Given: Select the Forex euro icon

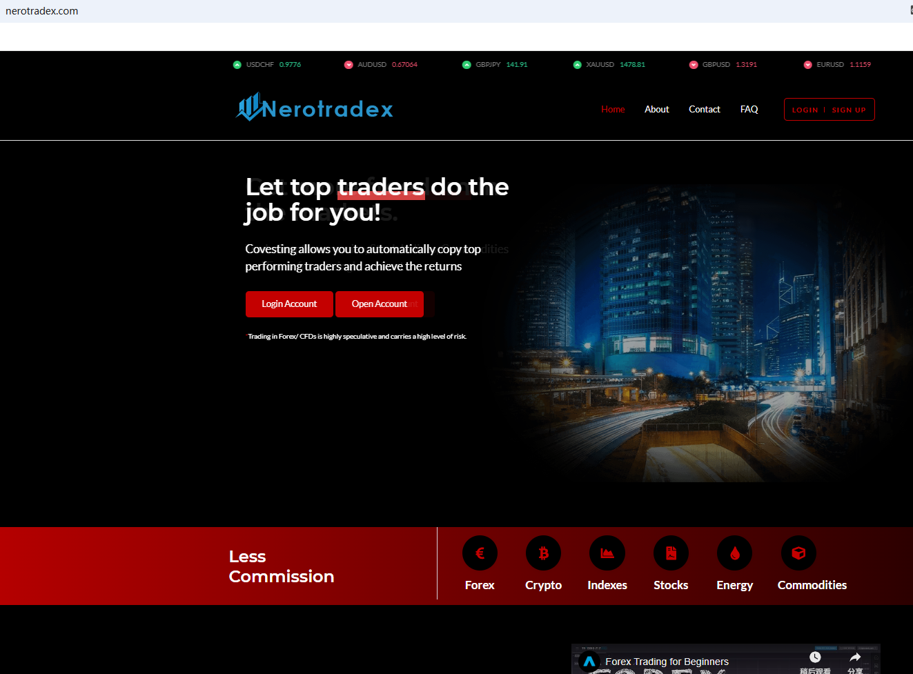Looking at the screenshot, I should (480, 553).
